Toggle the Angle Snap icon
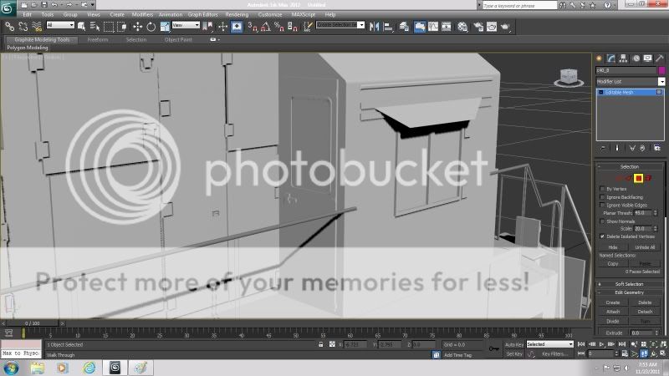 (266, 27)
